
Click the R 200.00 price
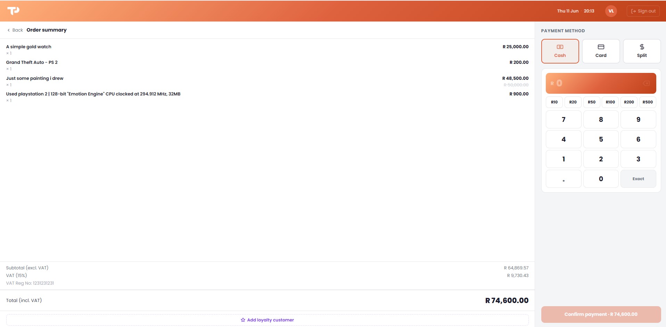point(519,62)
